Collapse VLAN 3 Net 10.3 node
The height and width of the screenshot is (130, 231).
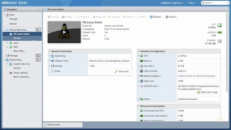pos(7,64)
